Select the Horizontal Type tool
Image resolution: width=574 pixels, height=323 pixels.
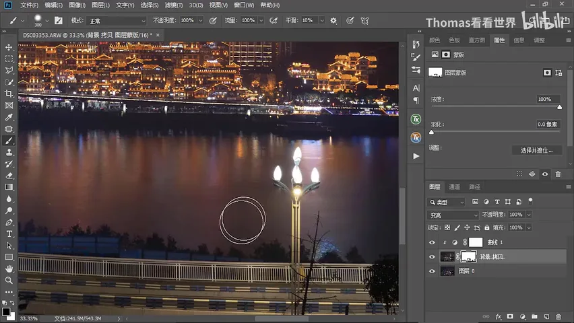9,234
